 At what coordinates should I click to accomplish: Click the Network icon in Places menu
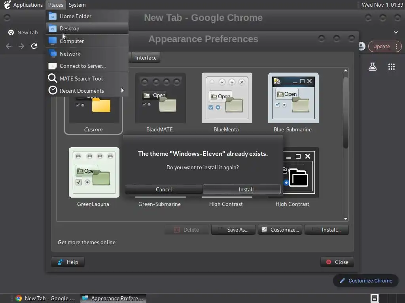pos(53,54)
